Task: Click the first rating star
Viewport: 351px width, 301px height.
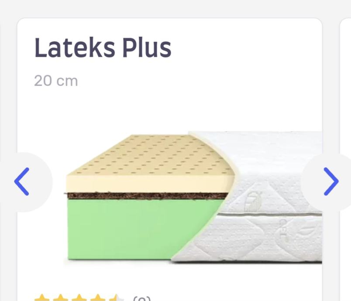Action: pyautogui.click(x=42, y=298)
